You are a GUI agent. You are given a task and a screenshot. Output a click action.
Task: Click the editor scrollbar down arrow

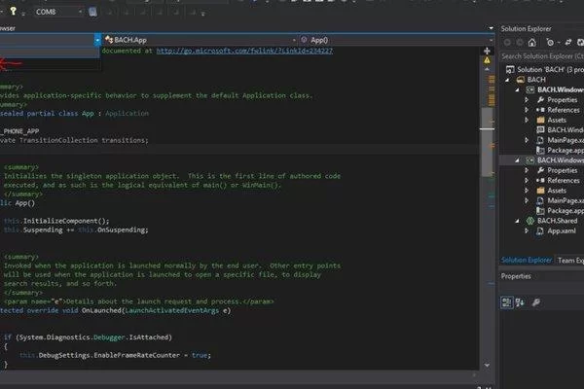[x=487, y=366]
